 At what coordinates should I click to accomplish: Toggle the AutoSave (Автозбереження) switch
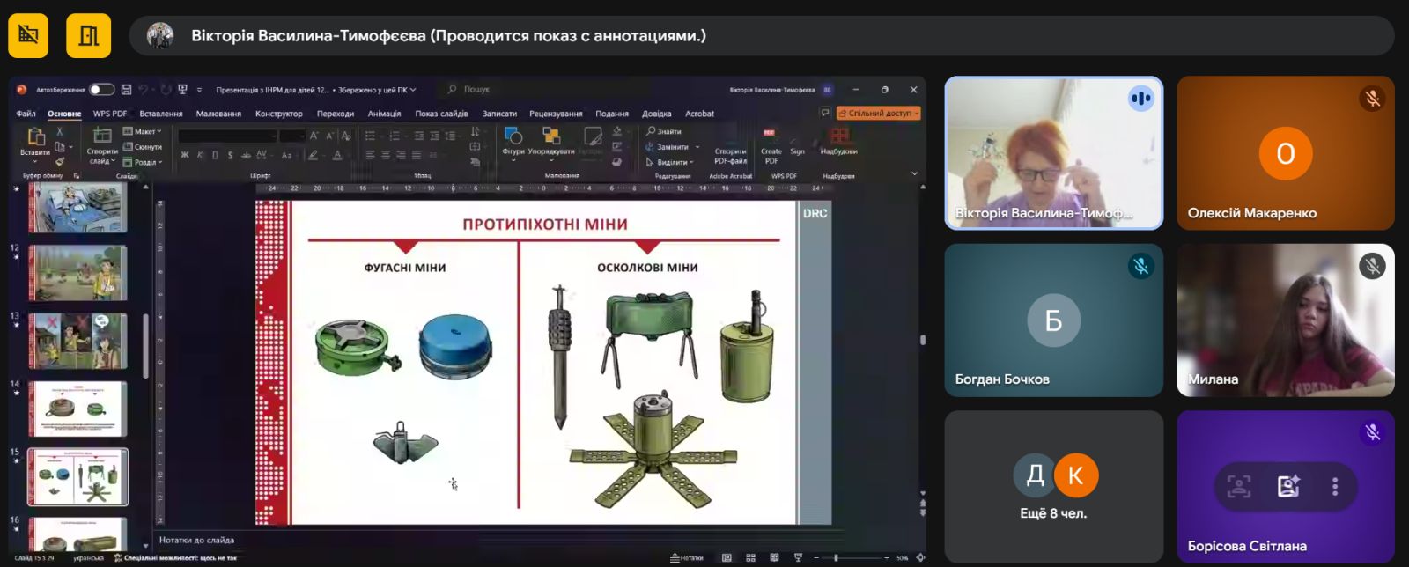[x=101, y=90]
